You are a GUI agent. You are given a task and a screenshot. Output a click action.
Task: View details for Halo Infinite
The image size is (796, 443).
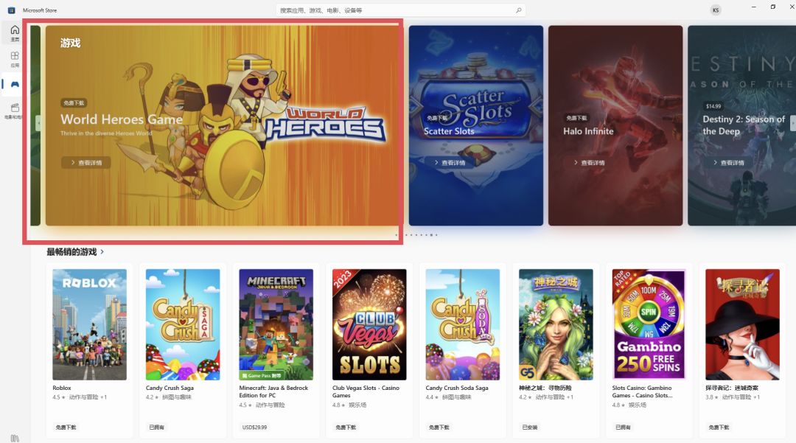pos(589,162)
